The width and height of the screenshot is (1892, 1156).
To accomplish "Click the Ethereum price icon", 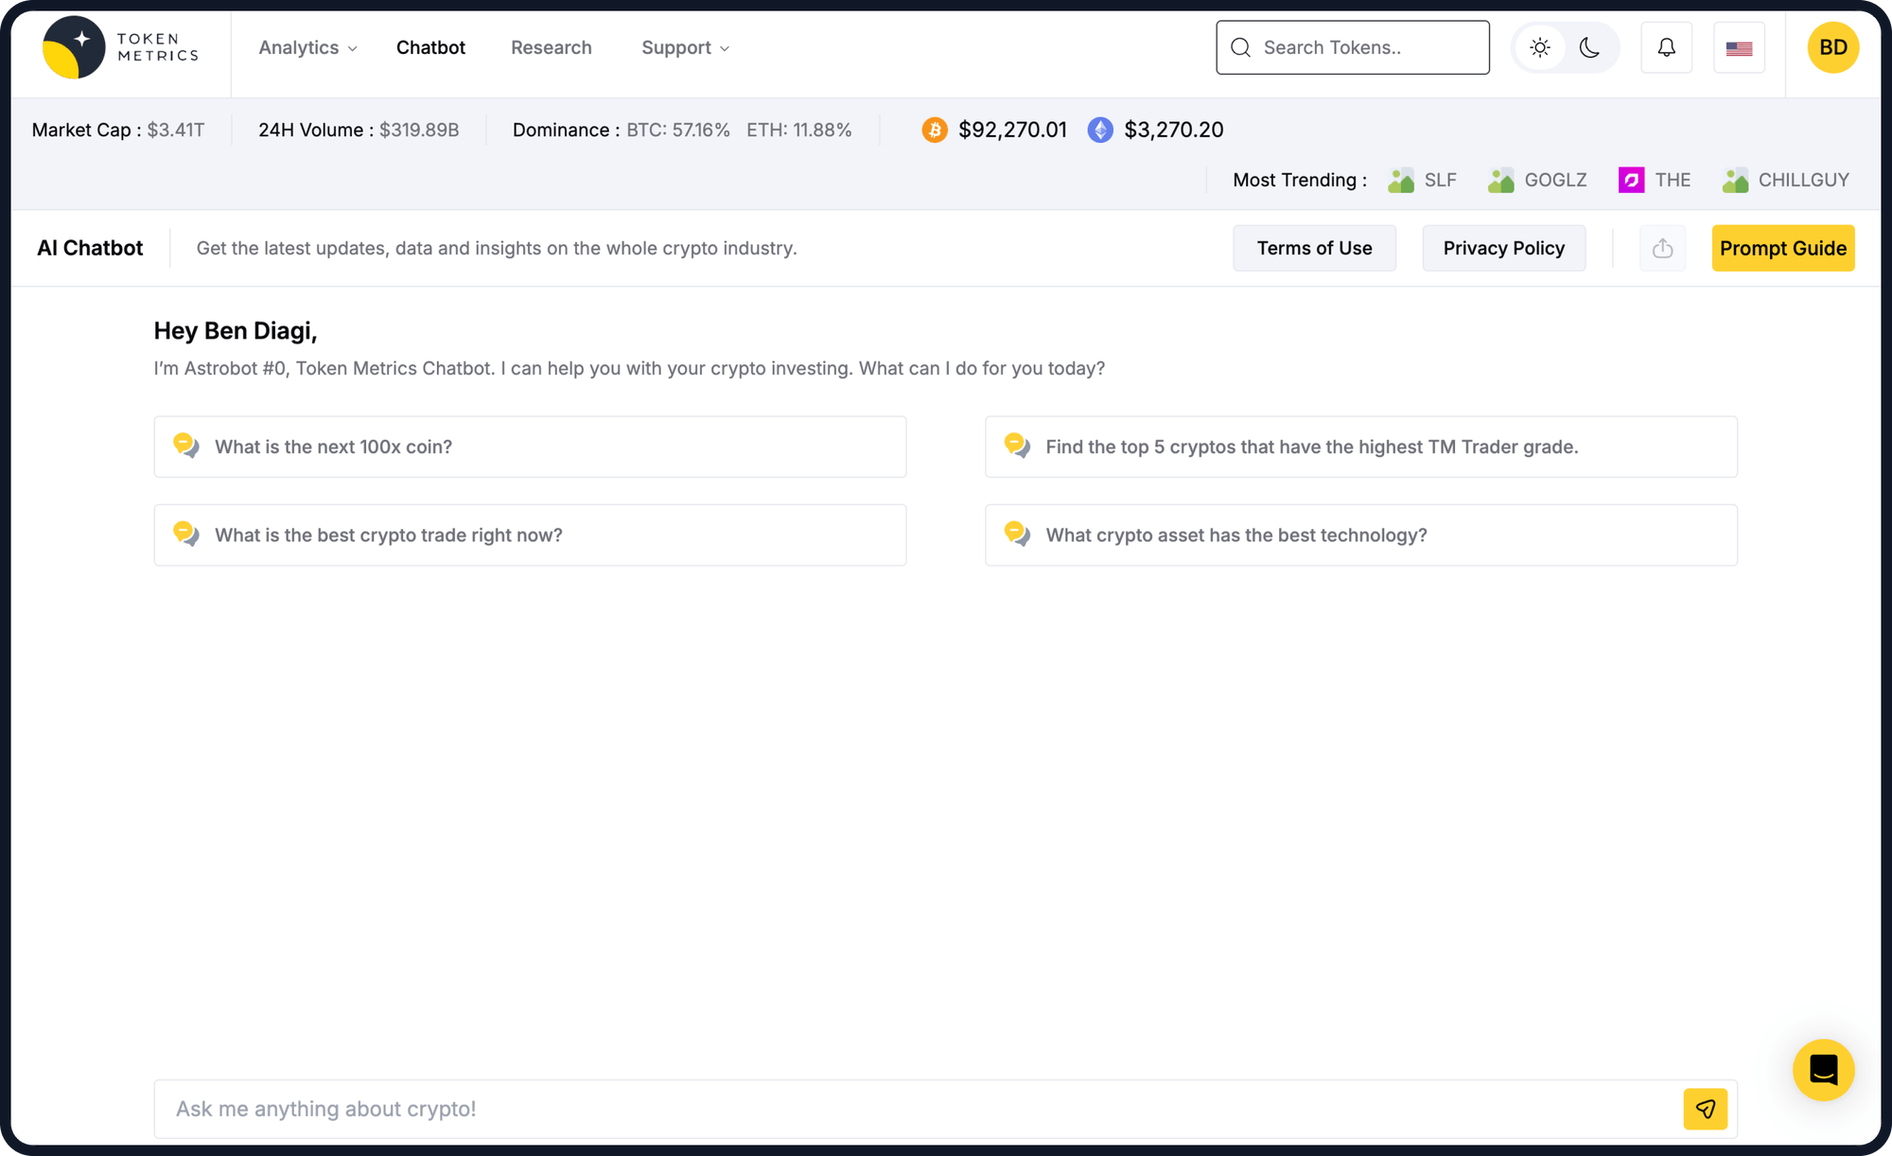I will click(1099, 130).
